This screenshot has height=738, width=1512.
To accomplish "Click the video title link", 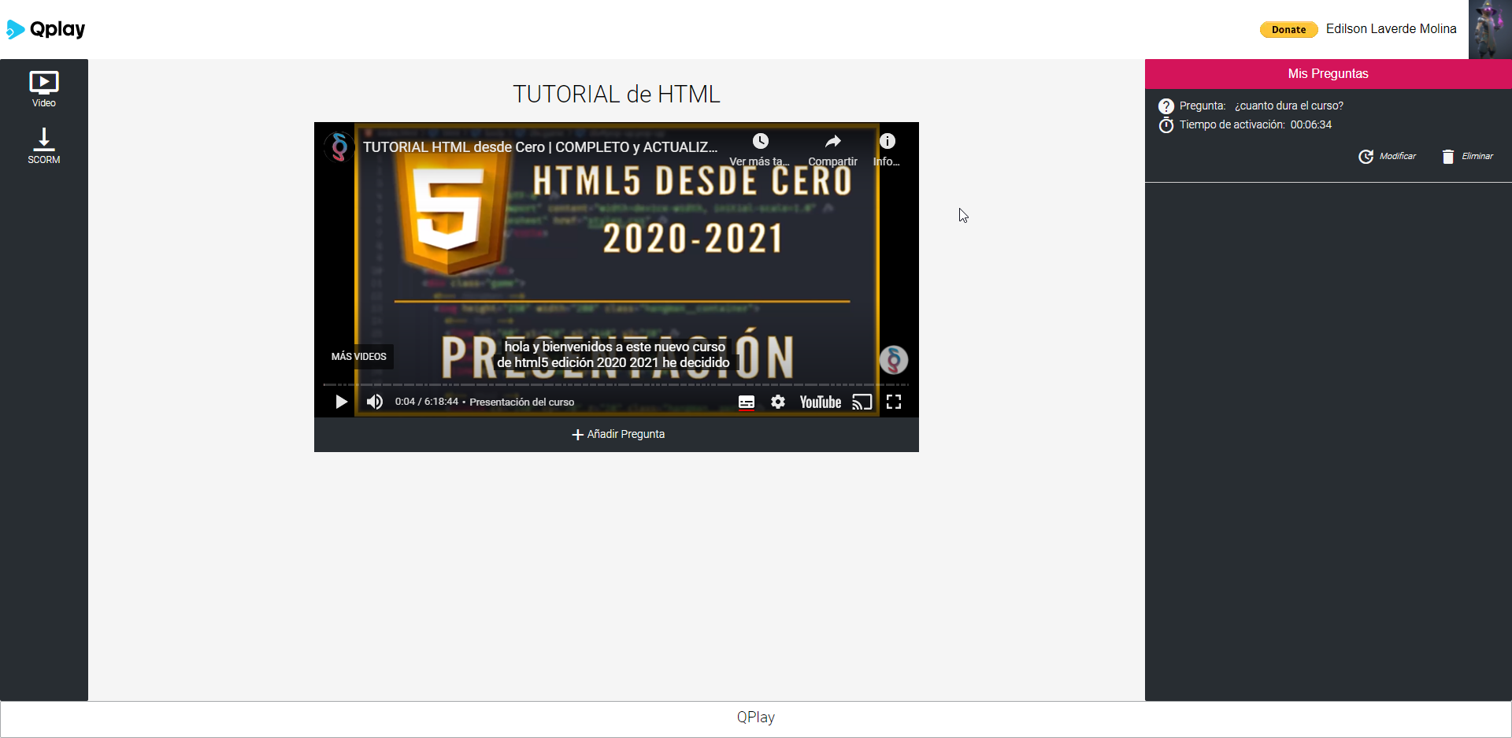I will click(540, 147).
